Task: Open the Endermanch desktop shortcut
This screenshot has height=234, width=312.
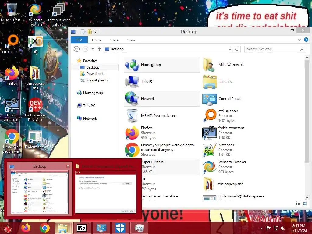Action: pyautogui.click(x=35, y=139)
